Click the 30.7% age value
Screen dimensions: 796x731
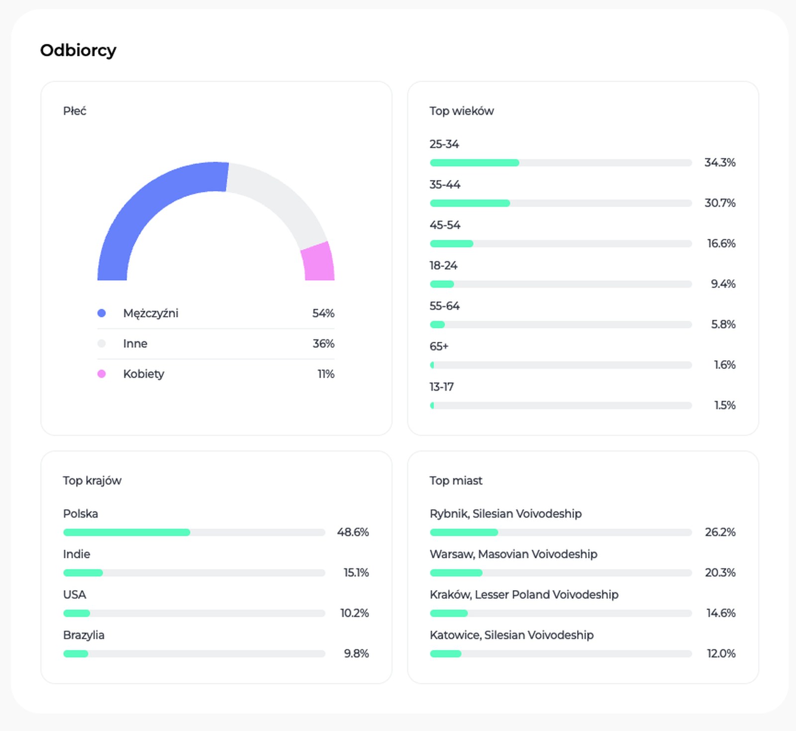pos(720,203)
